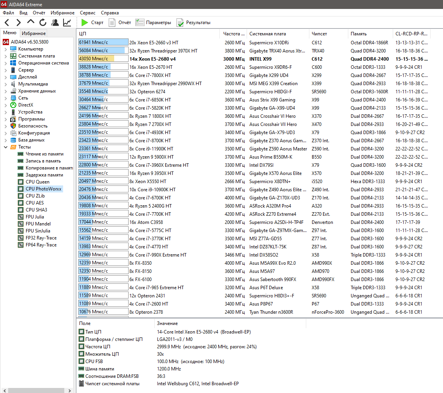Viewport: 443px width, 393px height.
Task: Select the 56084 Мпкс/с result bar
Action: 103,51
